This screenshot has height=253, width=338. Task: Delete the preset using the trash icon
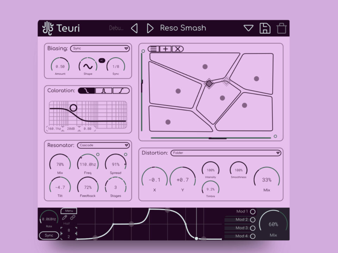click(281, 28)
